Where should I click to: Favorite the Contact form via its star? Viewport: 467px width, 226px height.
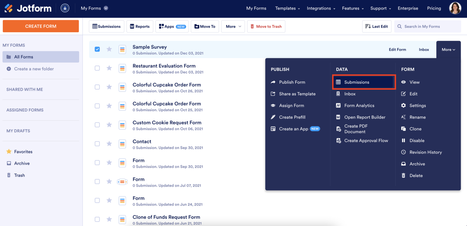point(109,143)
